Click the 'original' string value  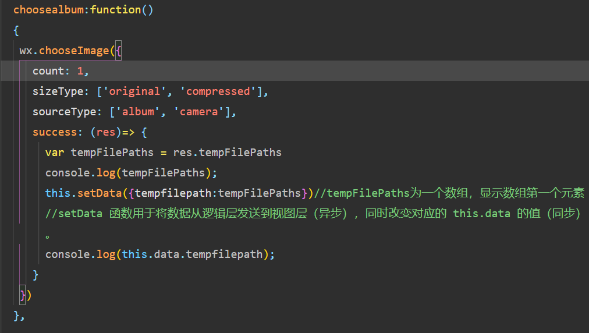point(134,91)
